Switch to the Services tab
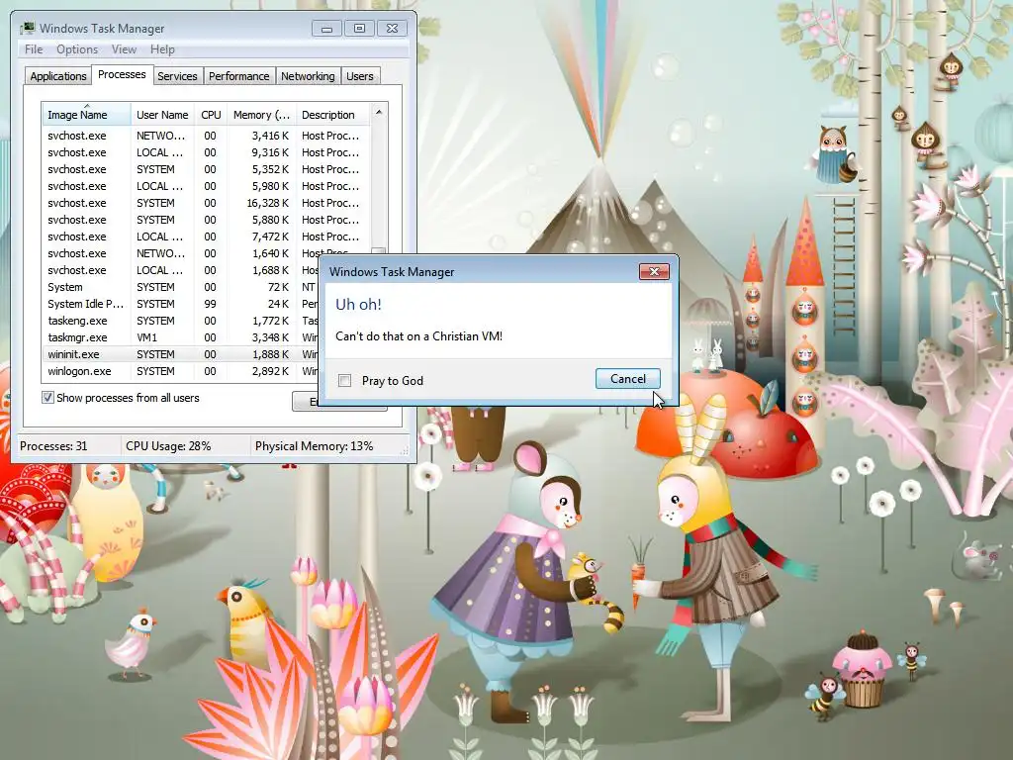 (x=178, y=76)
